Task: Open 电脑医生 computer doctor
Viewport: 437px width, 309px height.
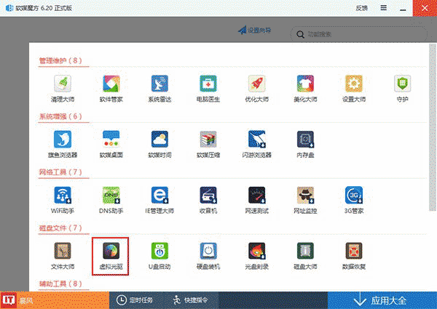Action: (208, 89)
